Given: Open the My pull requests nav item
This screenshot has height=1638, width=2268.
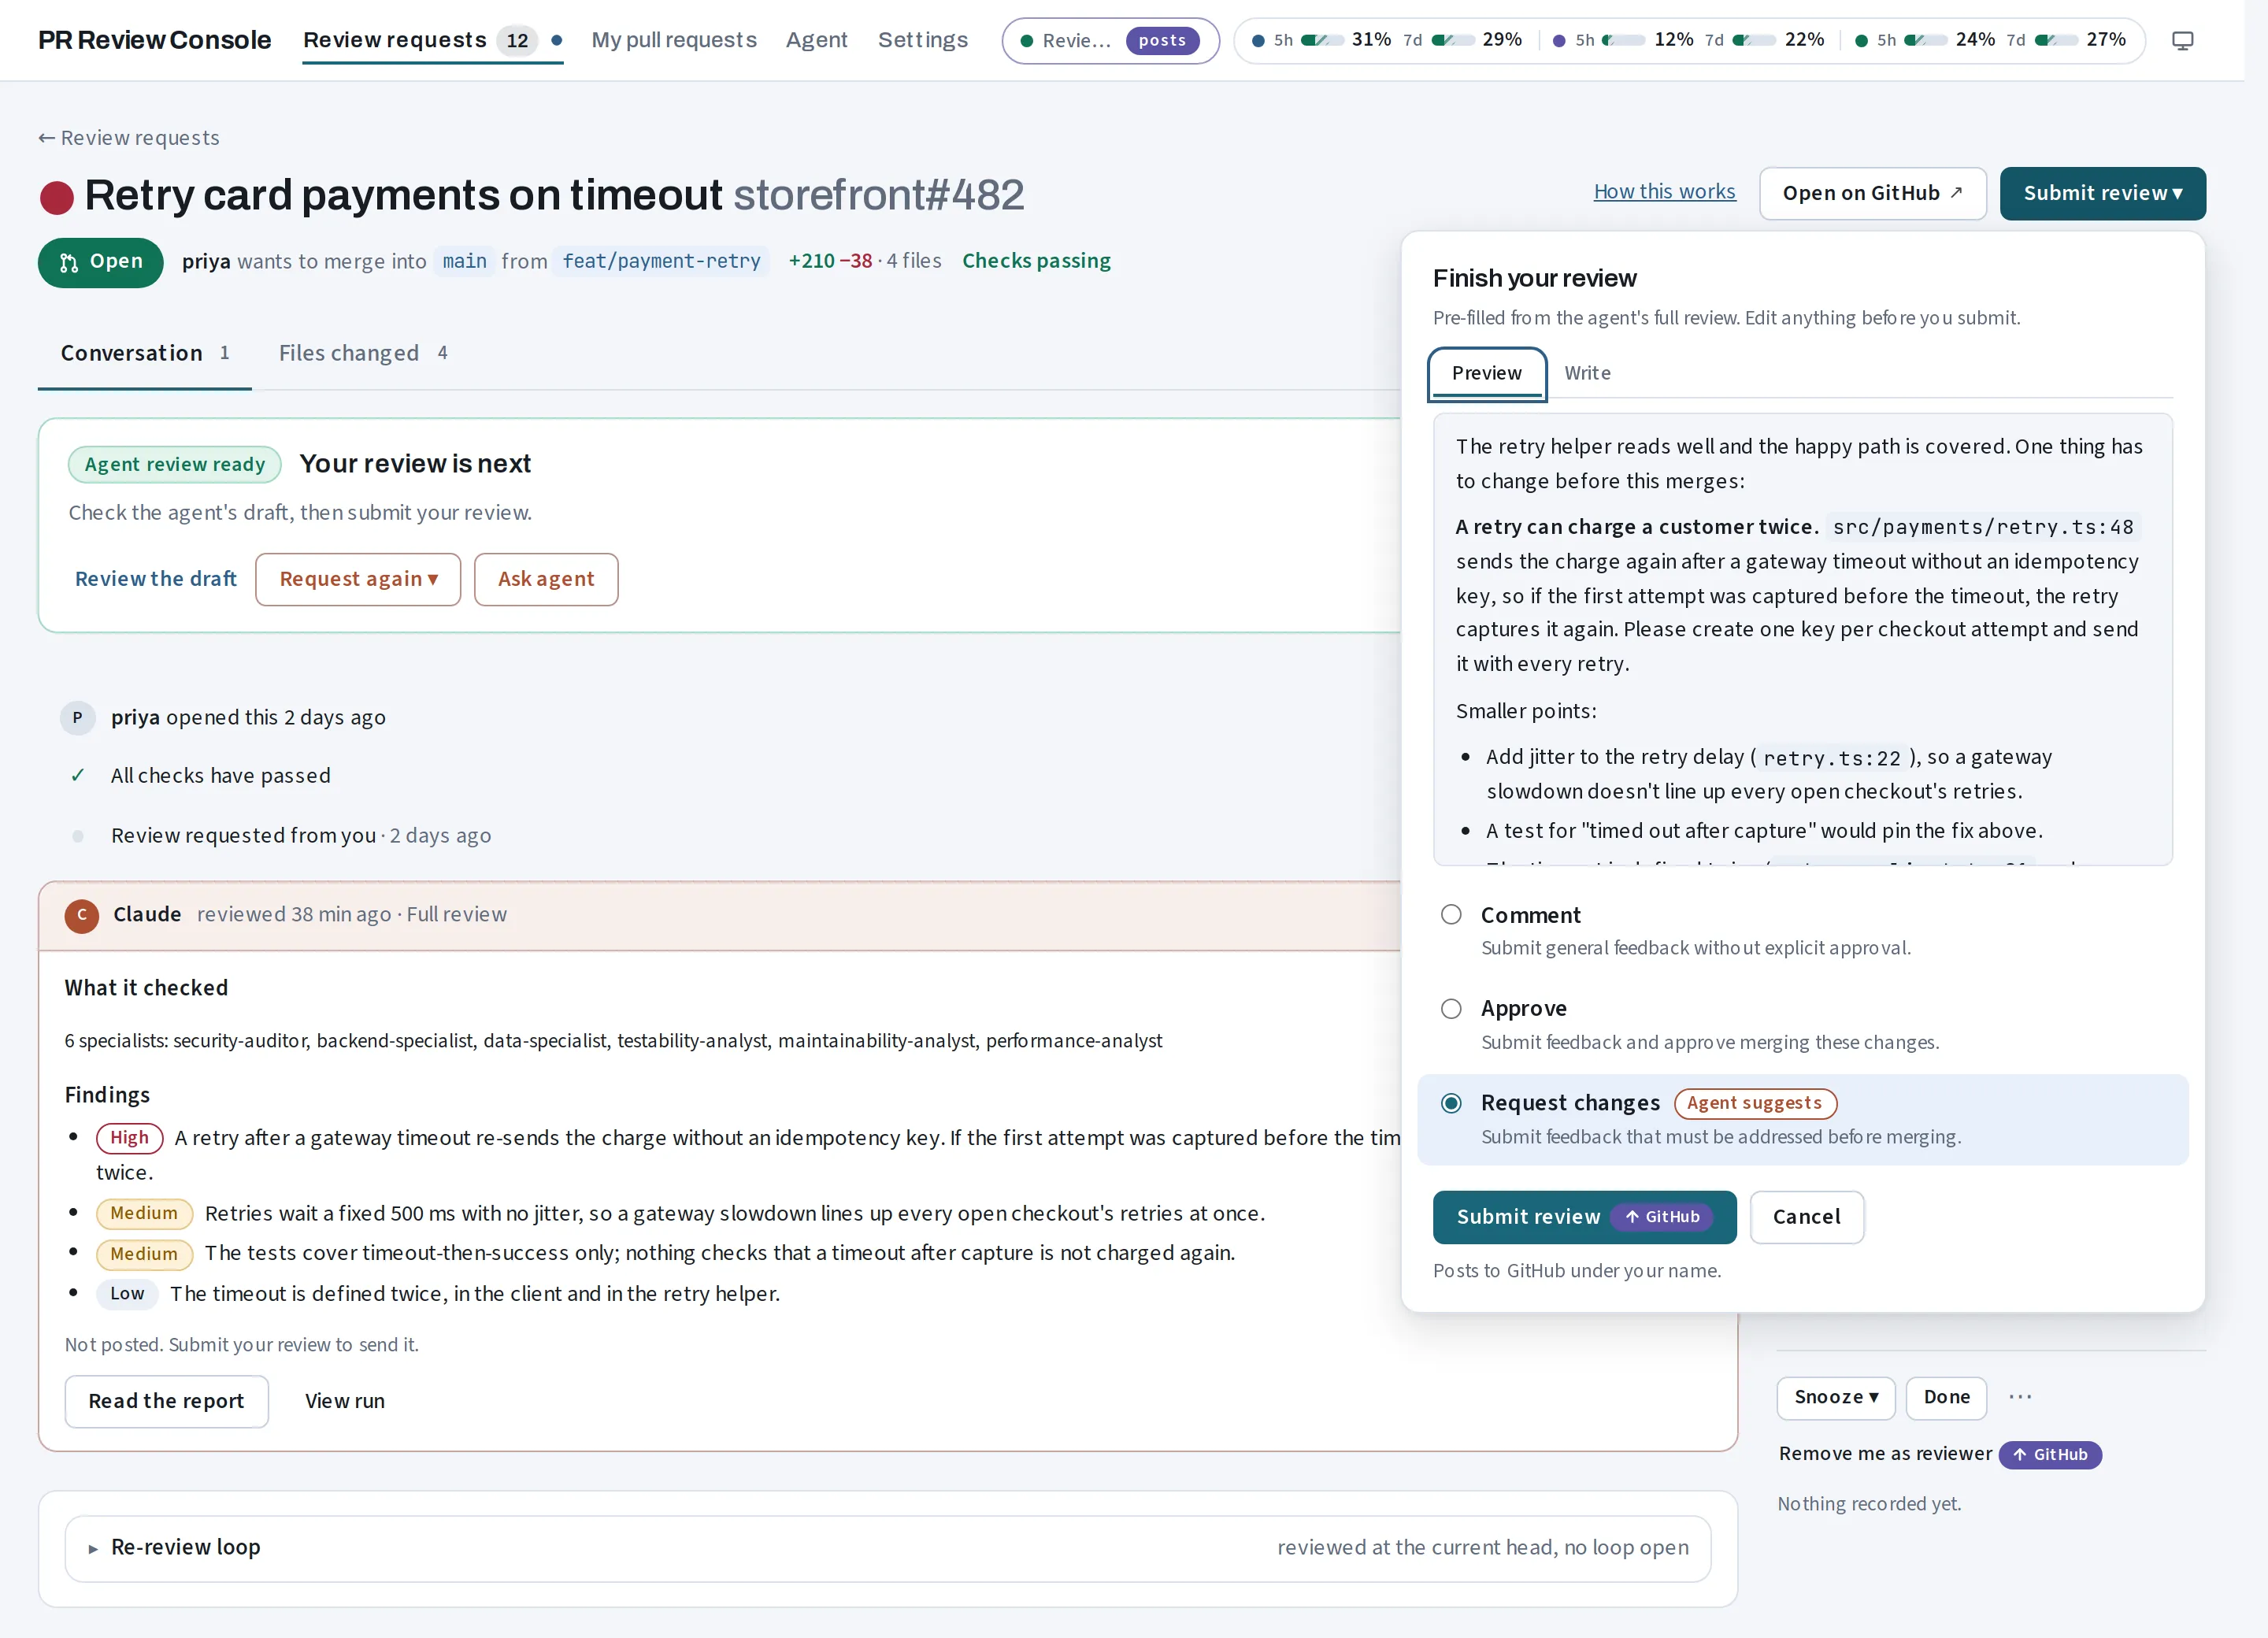Looking at the screenshot, I should pos(674,40).
